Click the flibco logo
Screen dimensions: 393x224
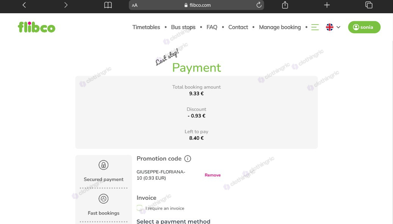click(x=37, y=27)
